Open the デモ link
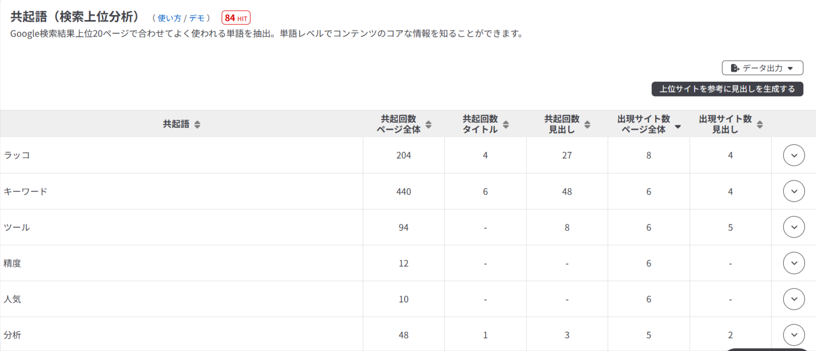The height and width of the screenshot is (351, 816). coord(197,18)
